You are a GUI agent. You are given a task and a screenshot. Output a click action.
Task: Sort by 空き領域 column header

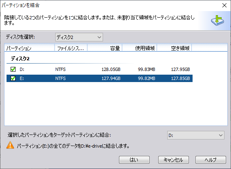174,48
